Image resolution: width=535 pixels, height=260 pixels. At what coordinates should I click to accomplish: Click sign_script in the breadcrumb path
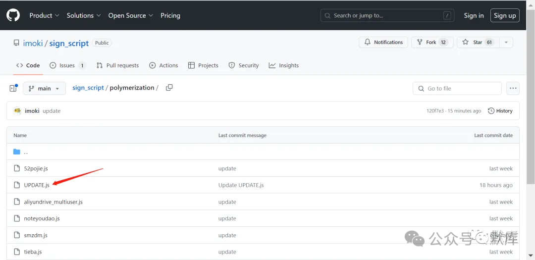coord(88,88)
